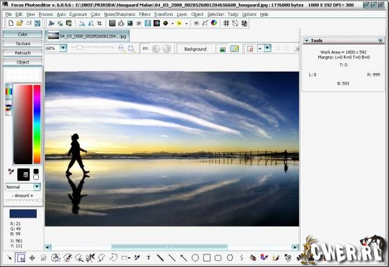Viewport: 389px width, 267px height.
Task: Show the grid with the hash icon
Action: click(x=226, y=24)
